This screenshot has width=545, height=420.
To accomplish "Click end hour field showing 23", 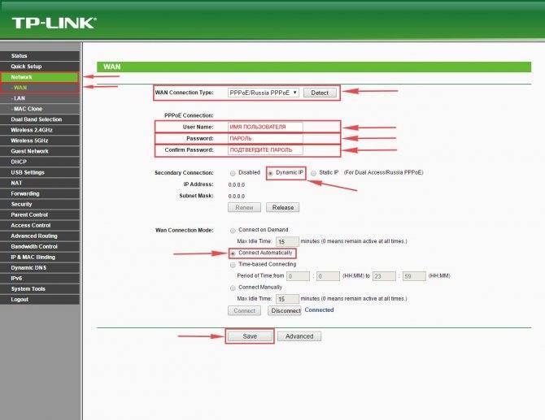I will point(384,276).
